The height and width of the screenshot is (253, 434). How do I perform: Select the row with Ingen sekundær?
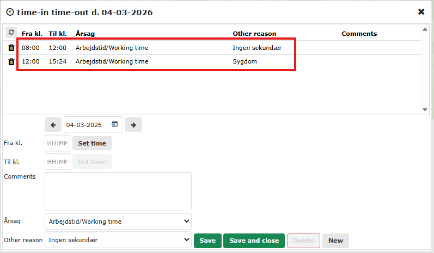tap(163, 48)
